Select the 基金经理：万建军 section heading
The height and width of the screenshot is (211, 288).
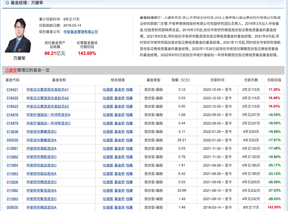pos(27,3)
